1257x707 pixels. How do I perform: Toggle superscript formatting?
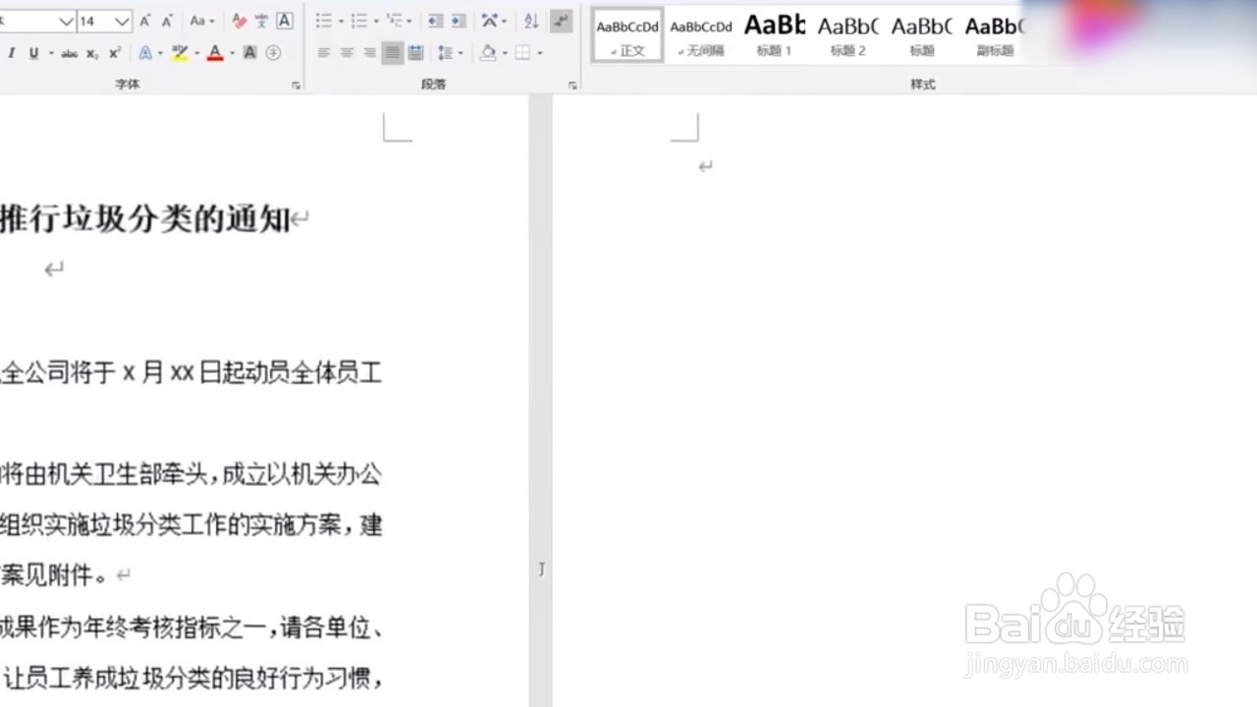click(115, 53)
